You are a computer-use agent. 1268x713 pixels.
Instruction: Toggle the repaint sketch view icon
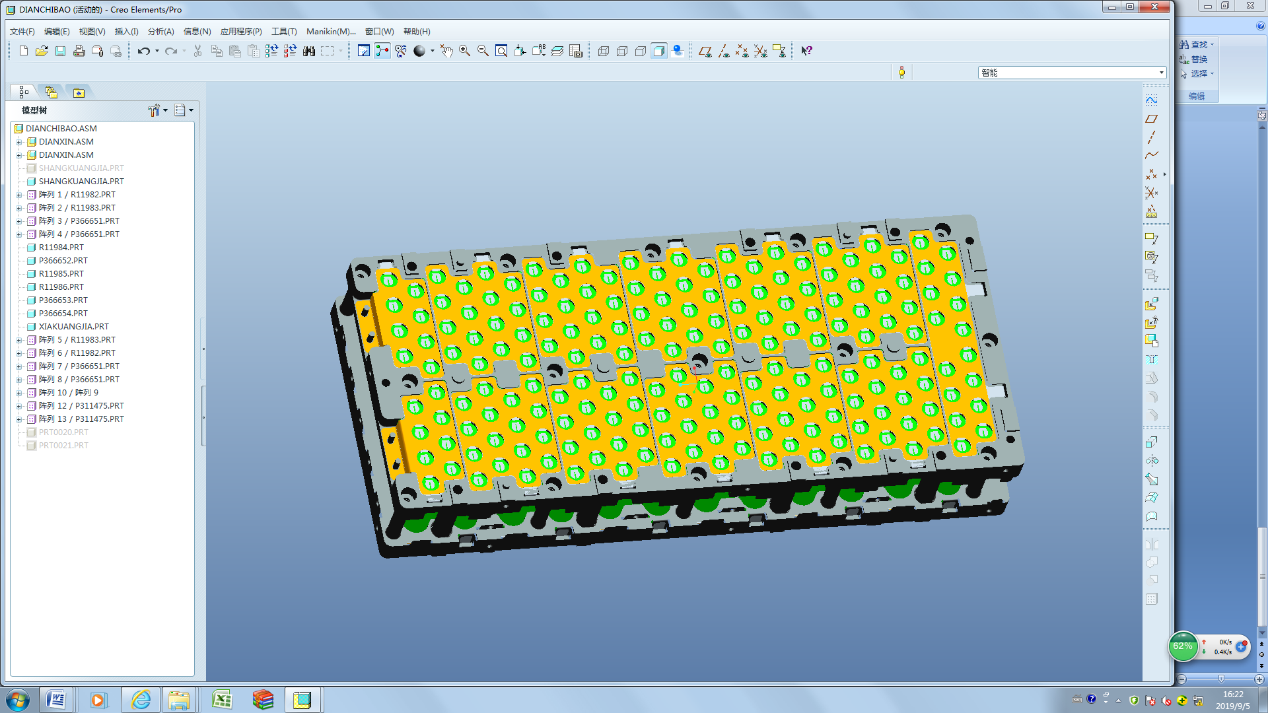pyautogui.click(x=364, y=51)
